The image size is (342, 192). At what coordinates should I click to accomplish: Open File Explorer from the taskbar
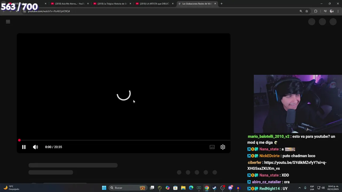click(183, 188)
